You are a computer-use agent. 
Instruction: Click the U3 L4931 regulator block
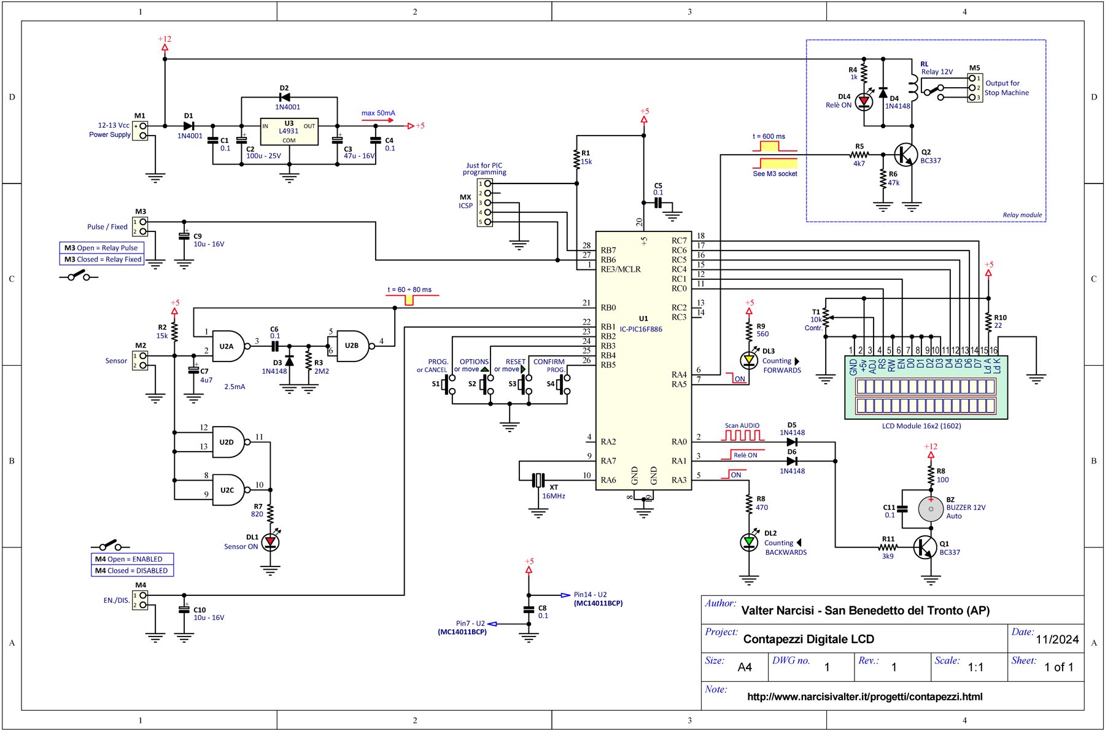pyautogui.click(x=289, y=131)
